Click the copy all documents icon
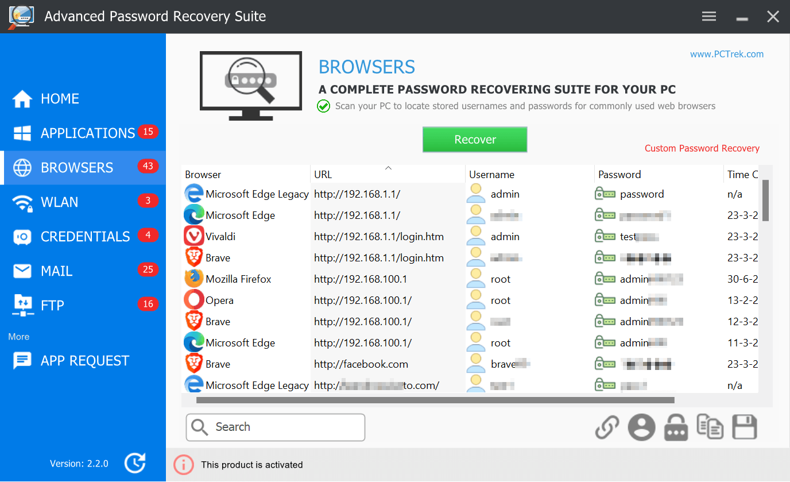790x482 pixels. pos(710,427)
